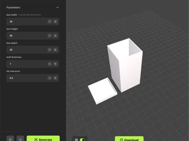Click the Download button
Image resolution: width=189 pixels, height=141 pixels.
tap(129, 139)
